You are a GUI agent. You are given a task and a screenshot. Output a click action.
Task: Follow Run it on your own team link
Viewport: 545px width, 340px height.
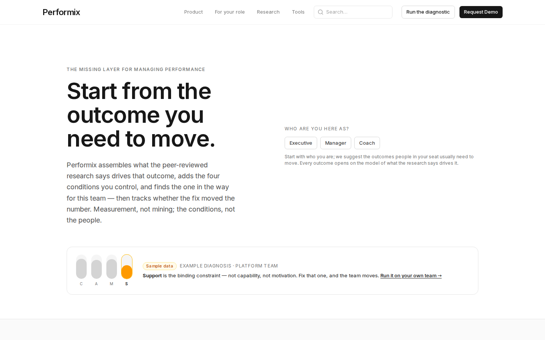click(411, 276)
